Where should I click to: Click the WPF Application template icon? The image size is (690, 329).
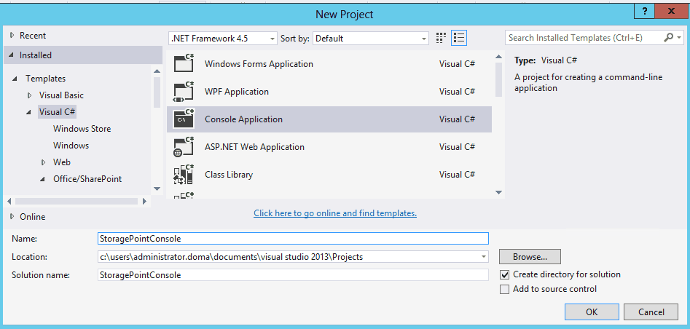click(x=183, y=92)
